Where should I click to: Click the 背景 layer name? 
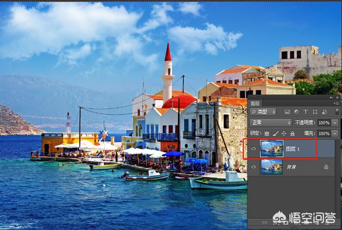[291, 167]
